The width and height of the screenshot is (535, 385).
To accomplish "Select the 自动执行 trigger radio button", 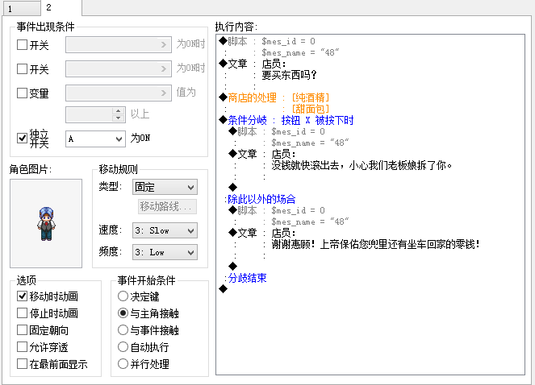I will coord(123,347).
